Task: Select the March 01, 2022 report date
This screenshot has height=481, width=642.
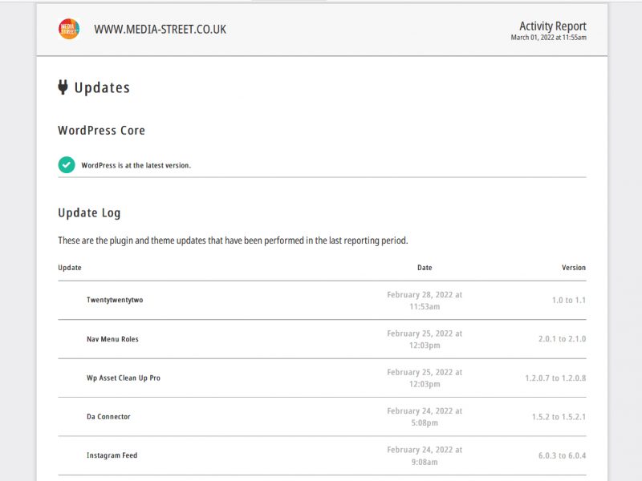Action: coord(549,38)
